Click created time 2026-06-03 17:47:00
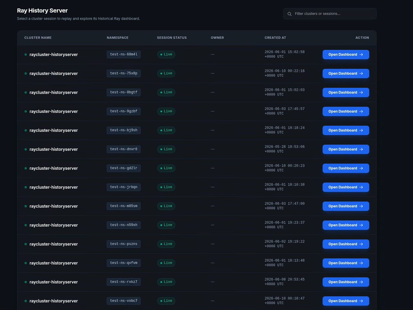The width and height of the screenshot is (413, 310). [284, 206]
